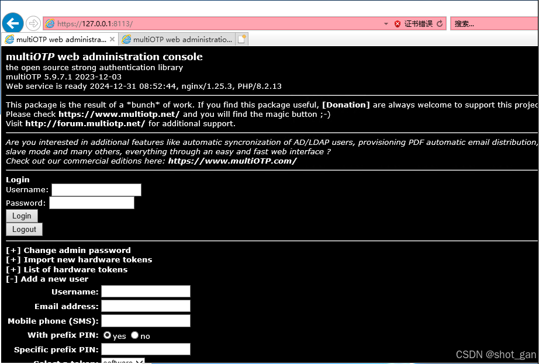Expand List of hardware tokens section
The width and height of the screenshot is (539, 364).
tap(67, 269)
